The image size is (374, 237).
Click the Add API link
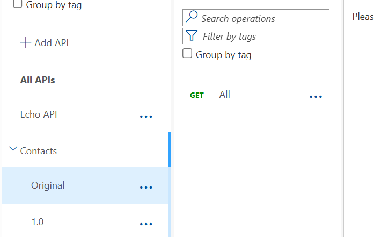click(45, 43)
